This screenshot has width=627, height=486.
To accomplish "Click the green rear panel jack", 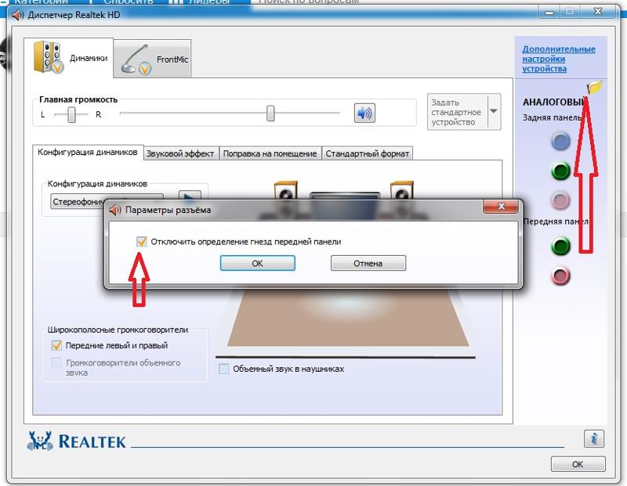I will [x=560, y=171].
